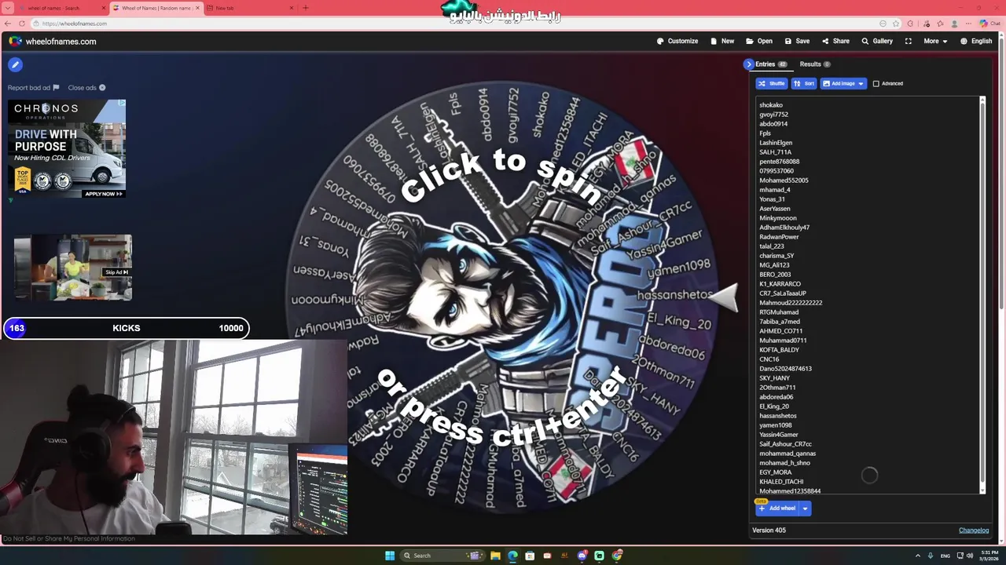1006x565 pixels.
Task: Open the Customize wheel options
Action: [677, 41]
